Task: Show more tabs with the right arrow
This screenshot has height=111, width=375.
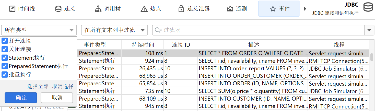Action: click(x=305, y=9)
